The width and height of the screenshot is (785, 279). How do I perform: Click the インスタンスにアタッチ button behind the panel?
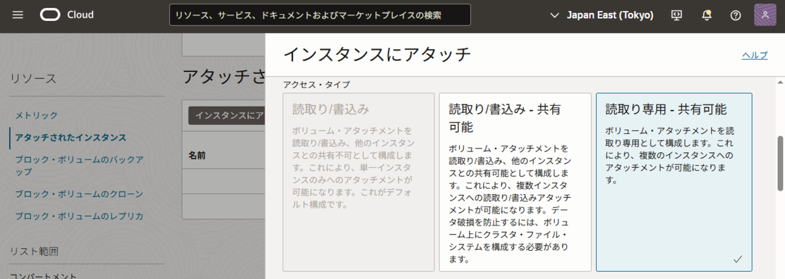tap(226, 115)
